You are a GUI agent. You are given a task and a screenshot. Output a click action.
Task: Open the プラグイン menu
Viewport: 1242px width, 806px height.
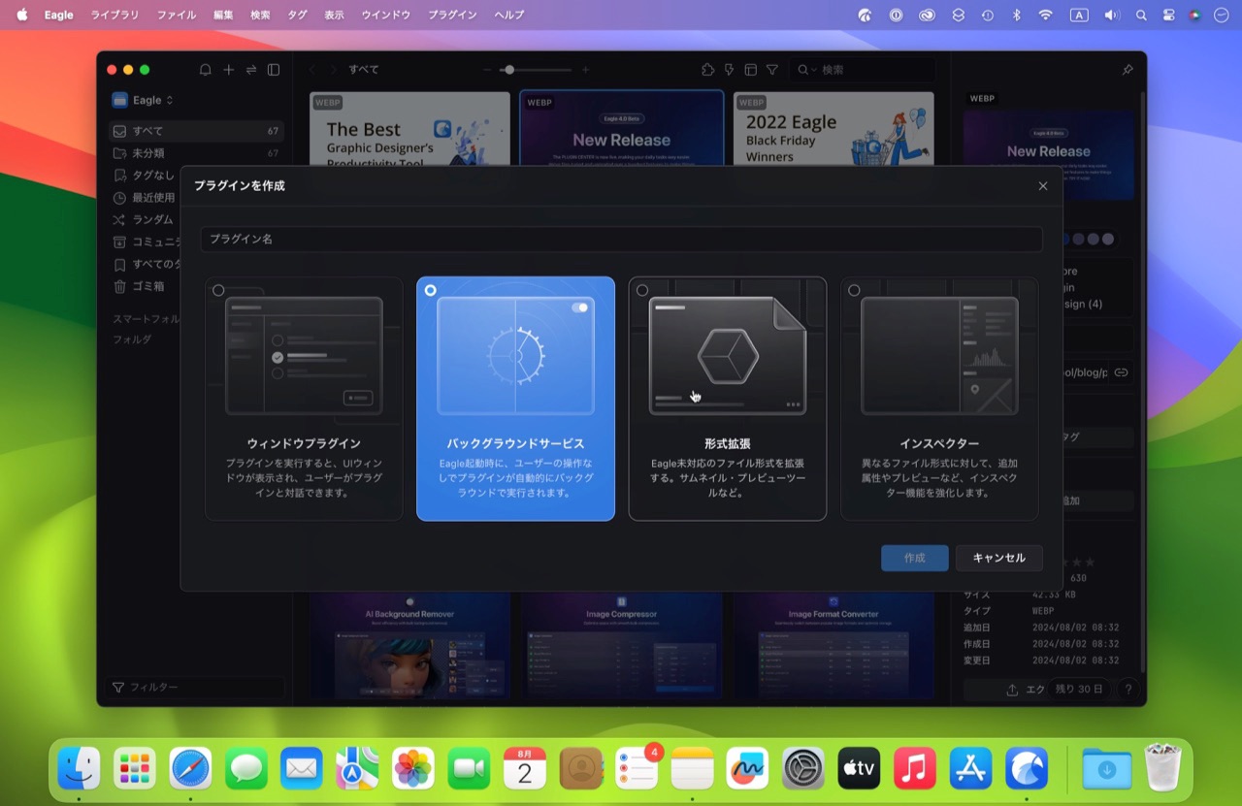pyautogui.click(x=452, y=15)
